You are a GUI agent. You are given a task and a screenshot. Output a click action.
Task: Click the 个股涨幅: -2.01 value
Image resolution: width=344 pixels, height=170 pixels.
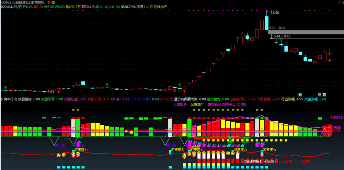[268, 99]
